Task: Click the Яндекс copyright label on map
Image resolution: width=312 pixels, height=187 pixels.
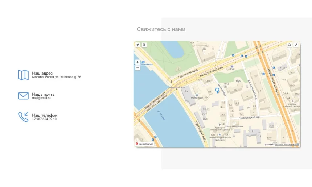Action: (270, 145)
